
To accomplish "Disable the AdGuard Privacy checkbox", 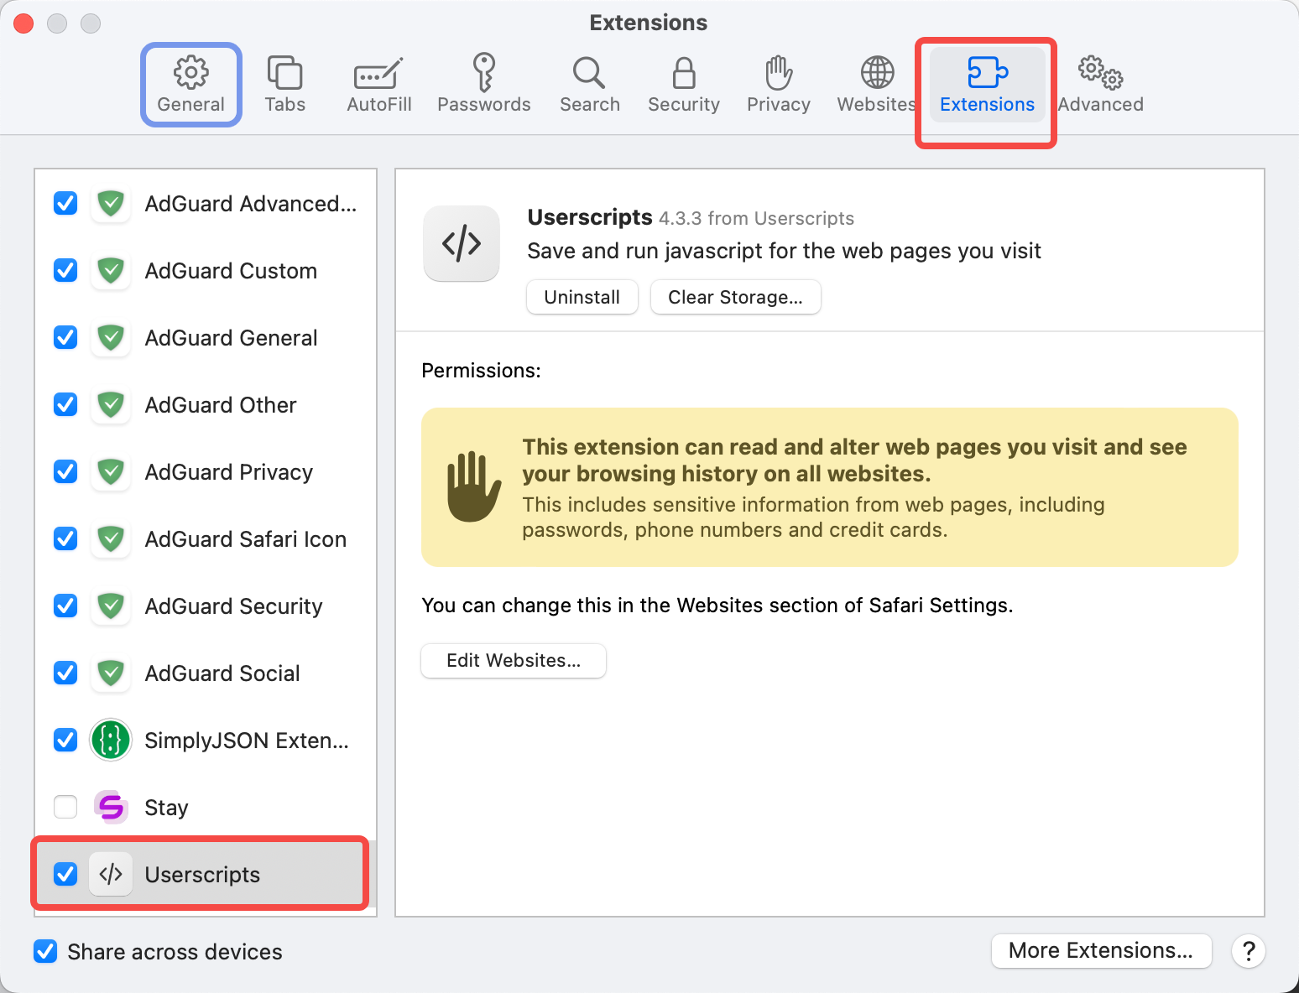I will 65,471.
